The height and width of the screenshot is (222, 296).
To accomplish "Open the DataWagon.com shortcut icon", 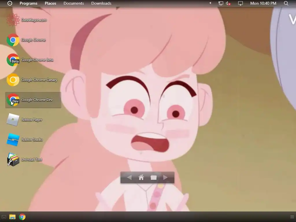I will 13,20.
